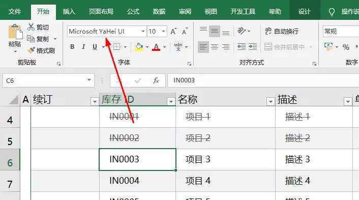Open font settings dialog launcher
This screenshot has height=200, width=359.
point(189,64)
